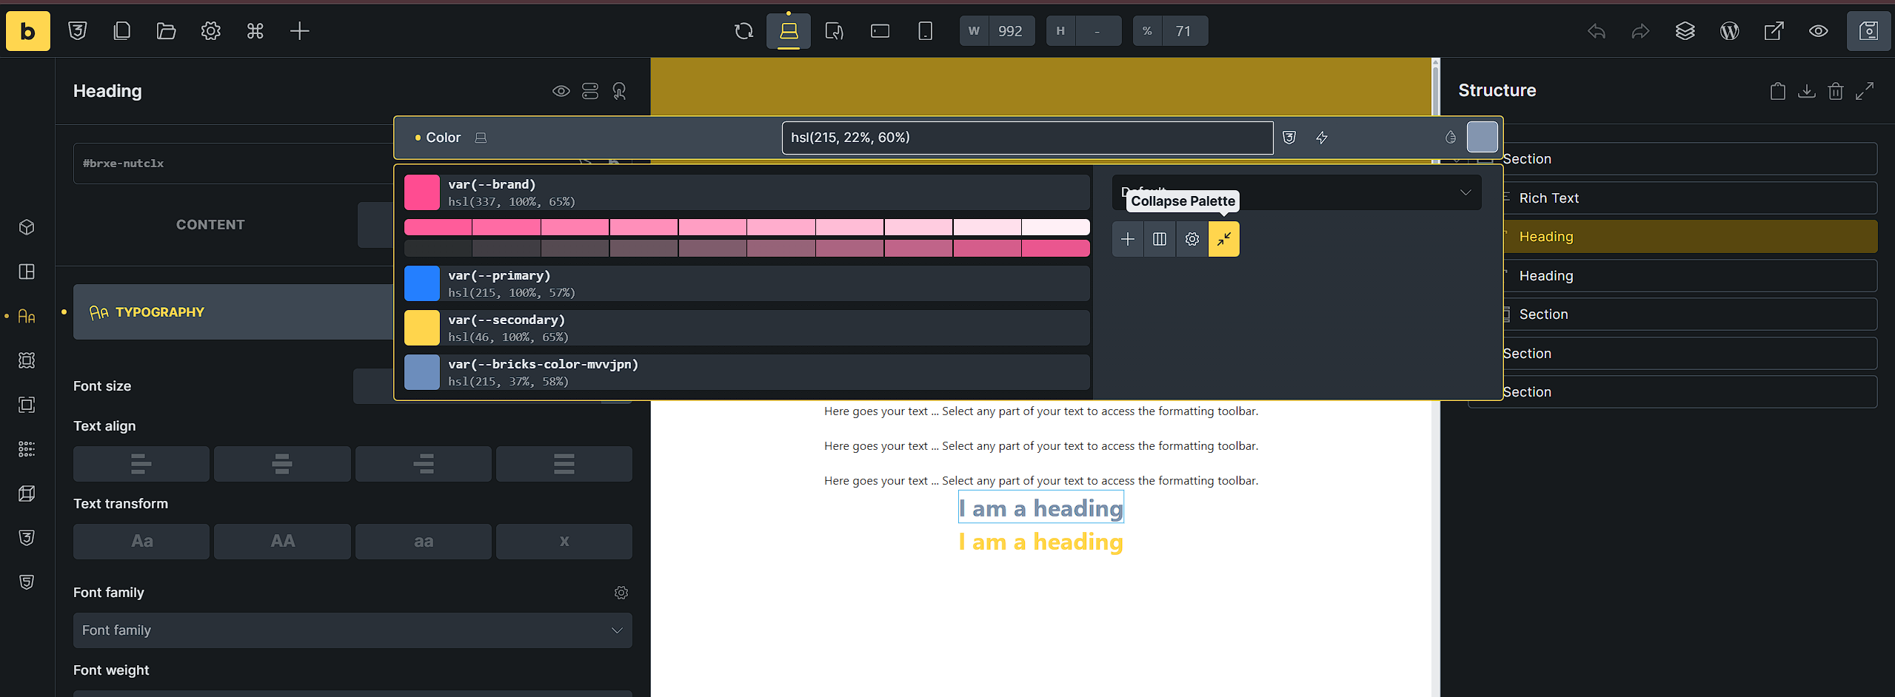Image resolution: width=1895 pixels, height=697 pixels.
Task: Click the undo arrow in toolbar
Action: coord(1596,31)
